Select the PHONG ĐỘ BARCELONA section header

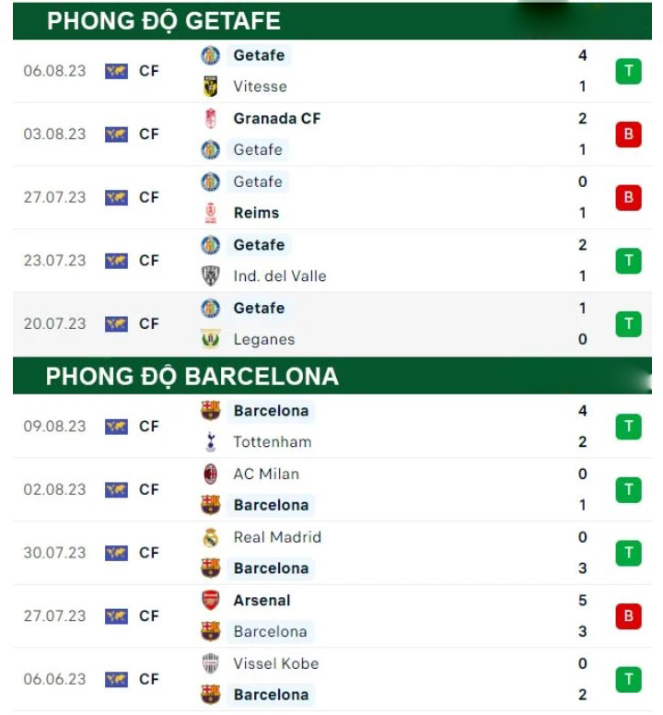(192, 376)
